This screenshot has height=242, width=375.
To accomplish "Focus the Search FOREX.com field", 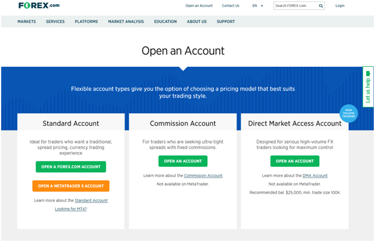I will pos(299,6).
